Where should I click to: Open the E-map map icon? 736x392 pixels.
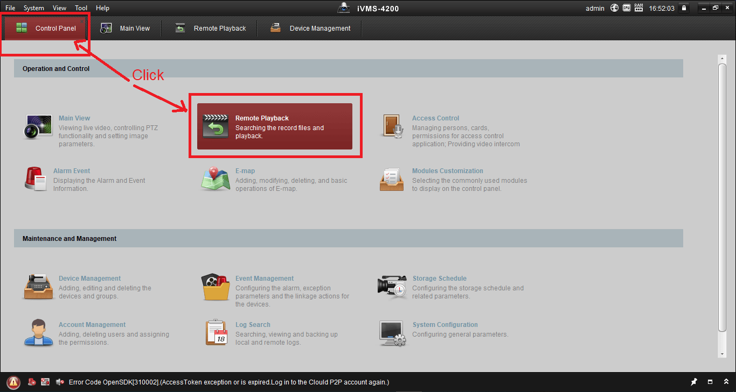216,179
